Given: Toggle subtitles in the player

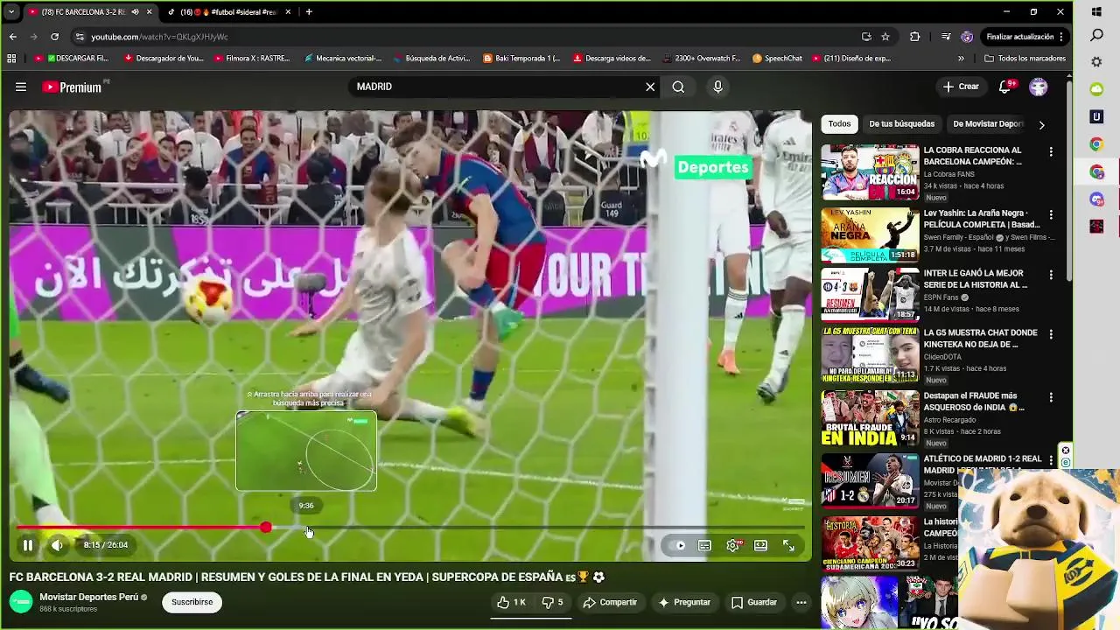Looking at the screenshot, I should tap(704, 545).
